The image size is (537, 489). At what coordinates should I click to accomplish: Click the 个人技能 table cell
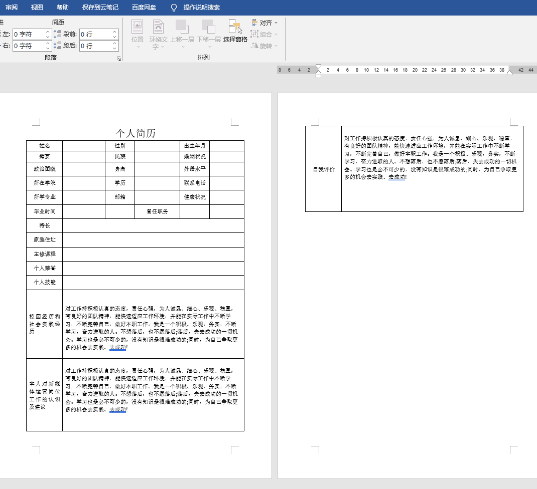click(45, 282)
